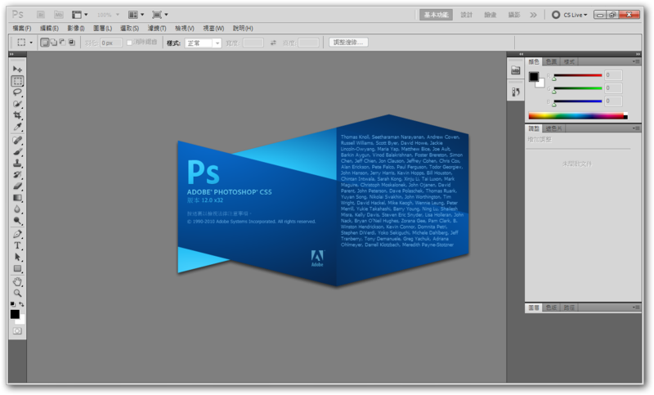Switch to the 設計 workspace
Screen dimensions: 654x395
pos(466,15)
